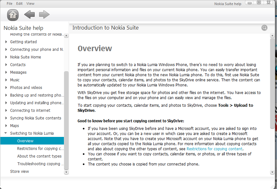Select the Getting started topic

(x=24, y=42)
